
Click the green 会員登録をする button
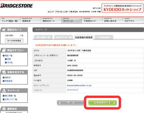pos(102,103)
